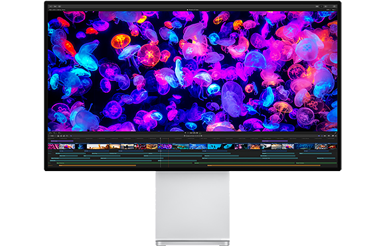
Task: Play the video using viewer play button
Action: 185,133
